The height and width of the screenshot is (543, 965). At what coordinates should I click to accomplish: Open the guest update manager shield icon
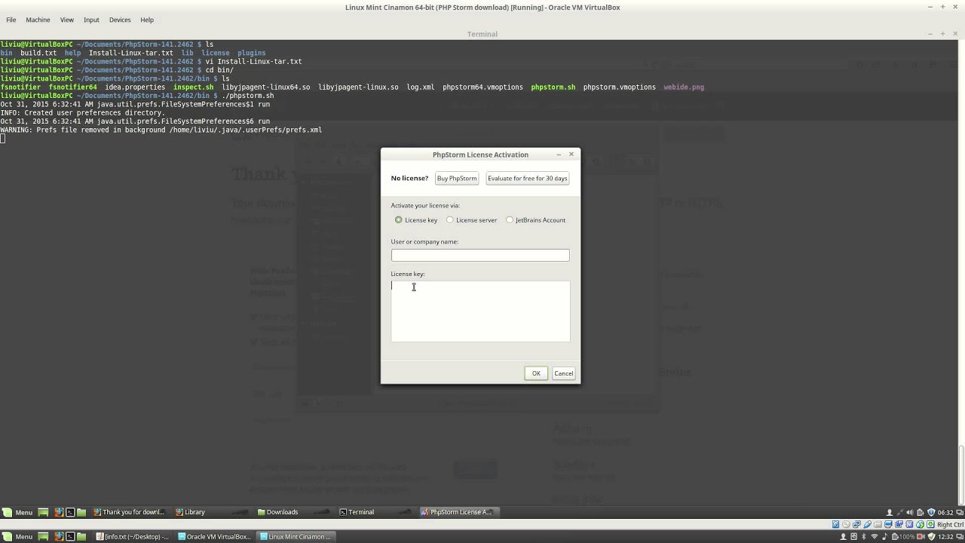click(x=931, y=512)
